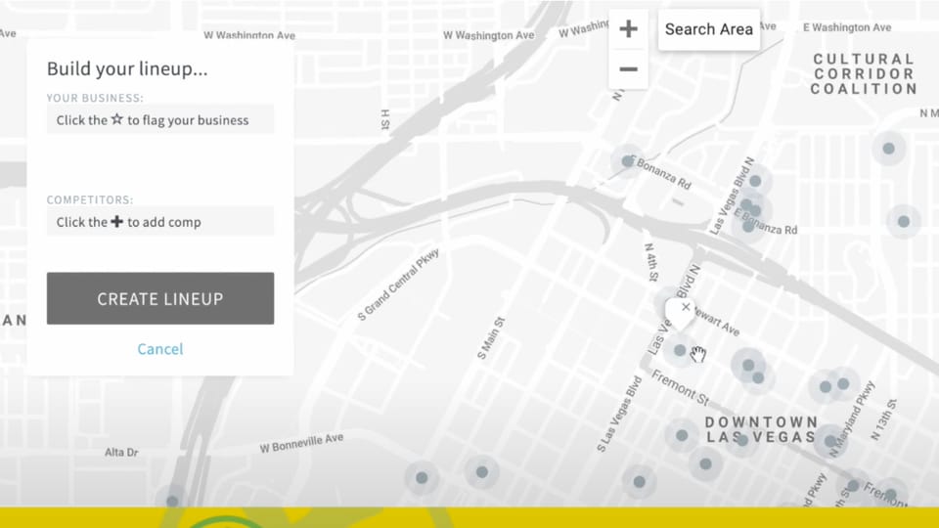939x528 pixels.
Task: Click the marker below S Las Vegas Blvd label
Action: point(639,481)
